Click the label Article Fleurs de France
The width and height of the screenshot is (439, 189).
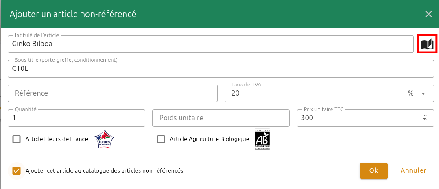(56, 139)
